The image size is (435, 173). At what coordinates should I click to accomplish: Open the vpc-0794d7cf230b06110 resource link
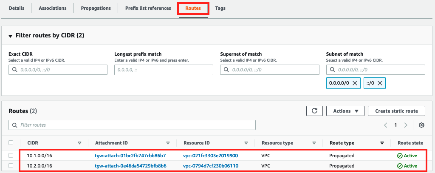click(210, 166)
